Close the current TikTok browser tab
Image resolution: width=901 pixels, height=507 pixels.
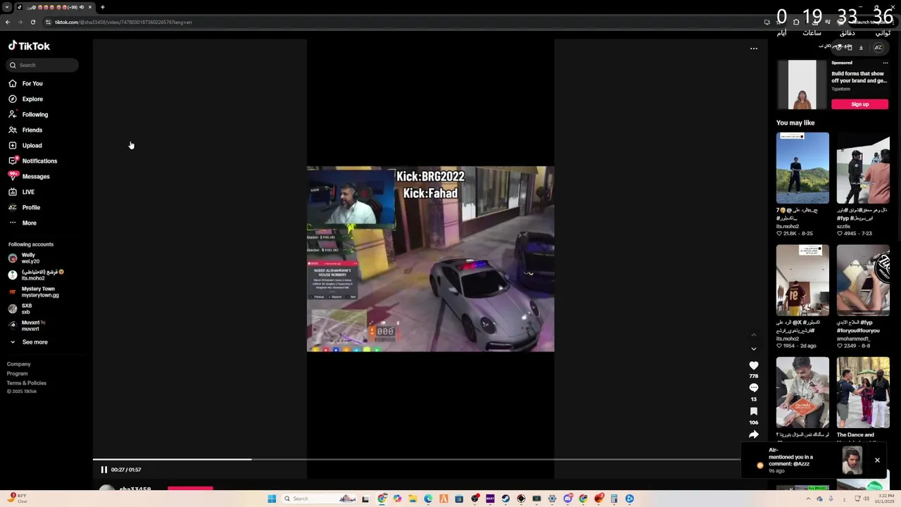(89, 7)
